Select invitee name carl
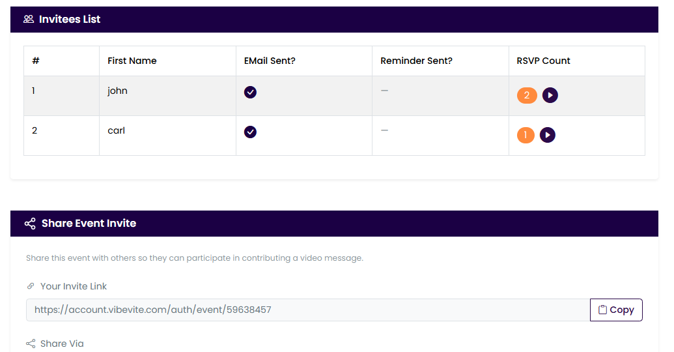This screenshot has width=674, height=352. coord(116,130)
